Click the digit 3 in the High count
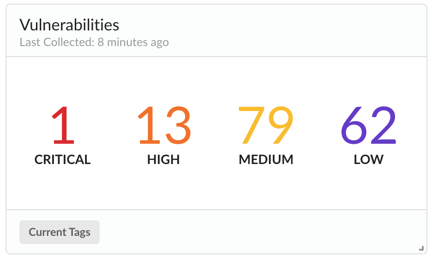Image resolution: width=432 pixels, height=258 pixels. pyautogui.click(x=177, y=125)
